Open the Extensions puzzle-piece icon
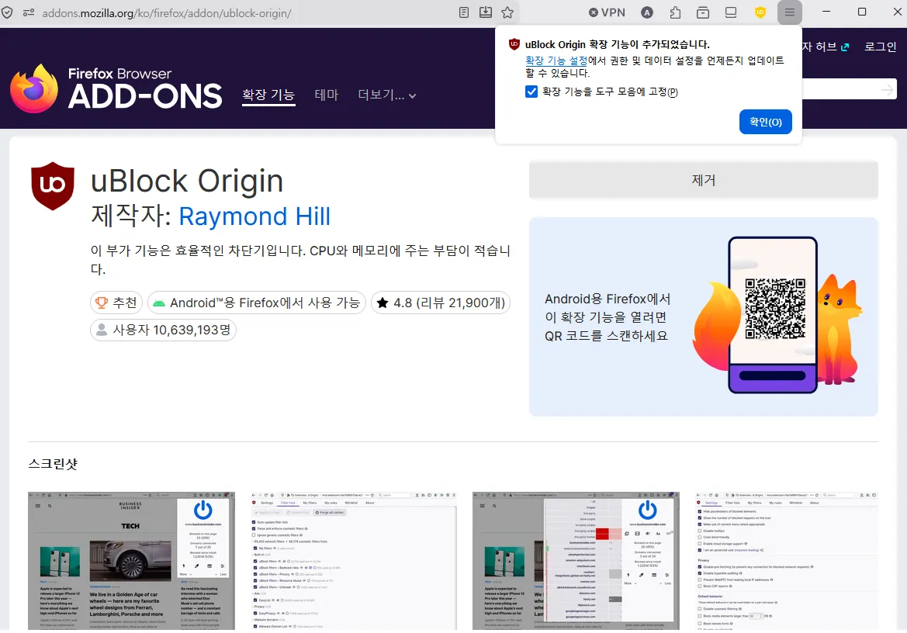Image resolution: width=907 pixels, height=633 pixels. pos(675,12)
